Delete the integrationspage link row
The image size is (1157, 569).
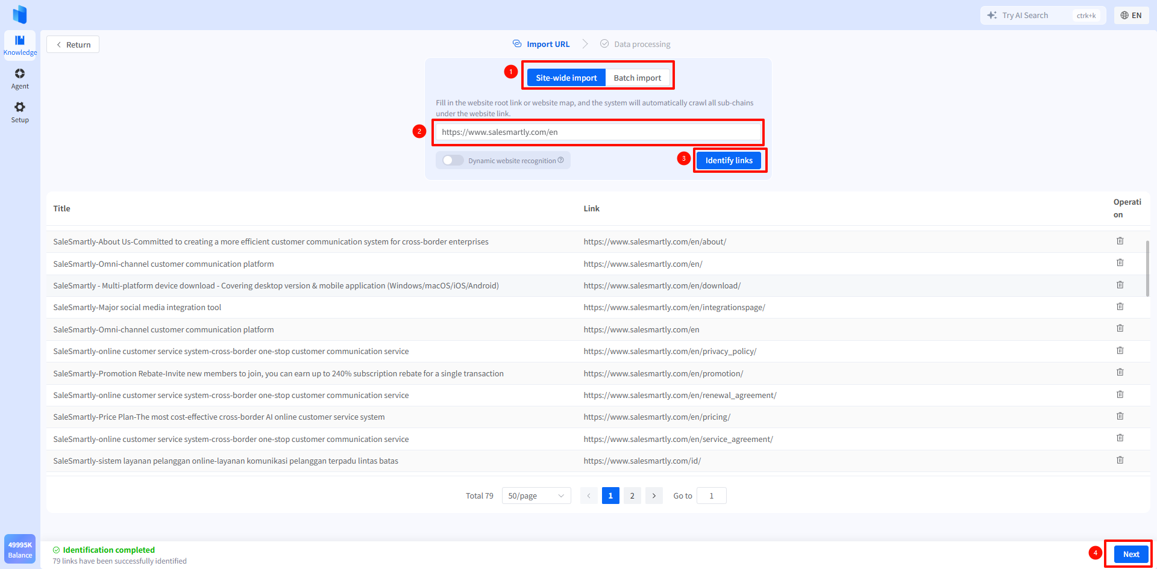1120,306
